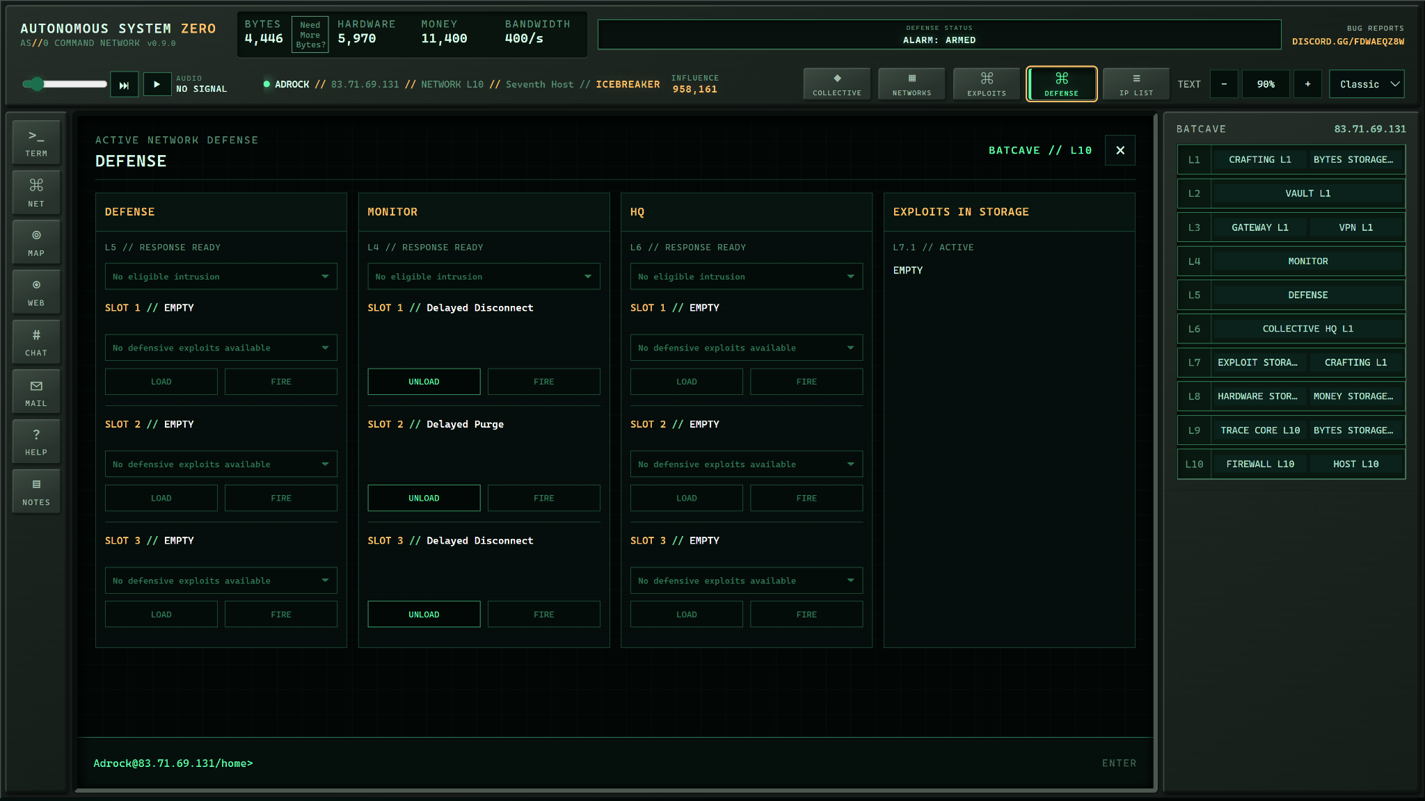Unload Delayed Purge from MONITOR slot 2
Screen dimensions: 1425x801
424,499
